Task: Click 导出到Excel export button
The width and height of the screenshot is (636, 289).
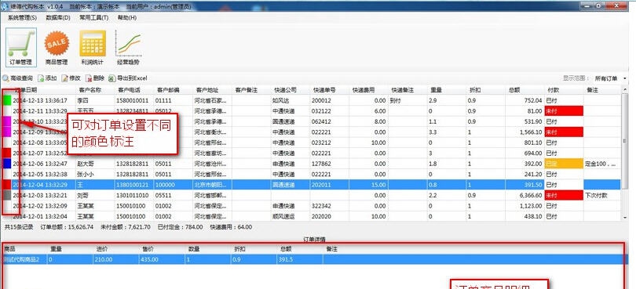Action: point(128,78)
